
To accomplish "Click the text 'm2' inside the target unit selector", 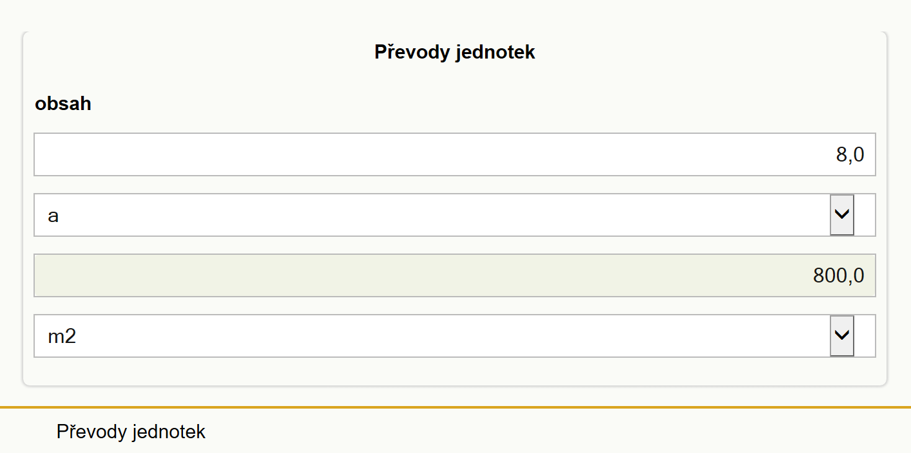I will (x=62, y=336).
